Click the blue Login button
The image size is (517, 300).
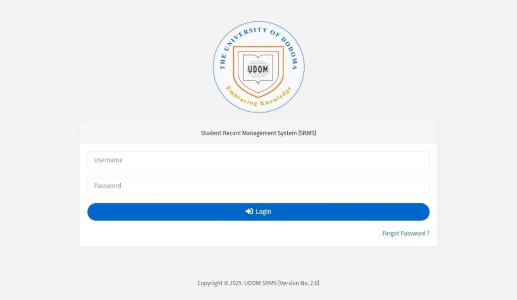coord(258,212)
